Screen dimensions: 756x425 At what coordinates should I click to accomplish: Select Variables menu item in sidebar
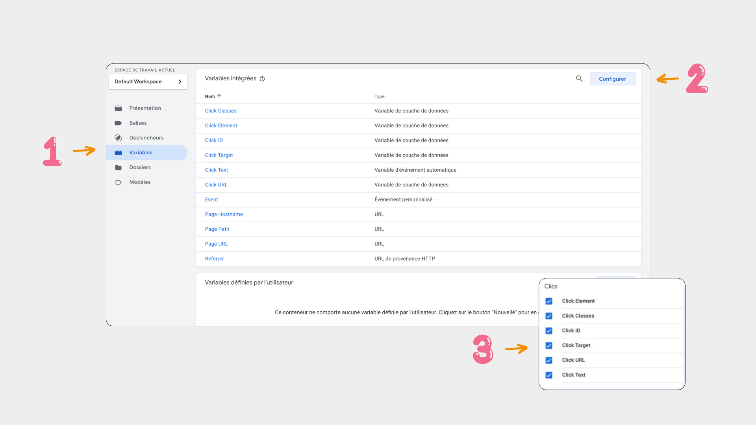coord(141,153)
